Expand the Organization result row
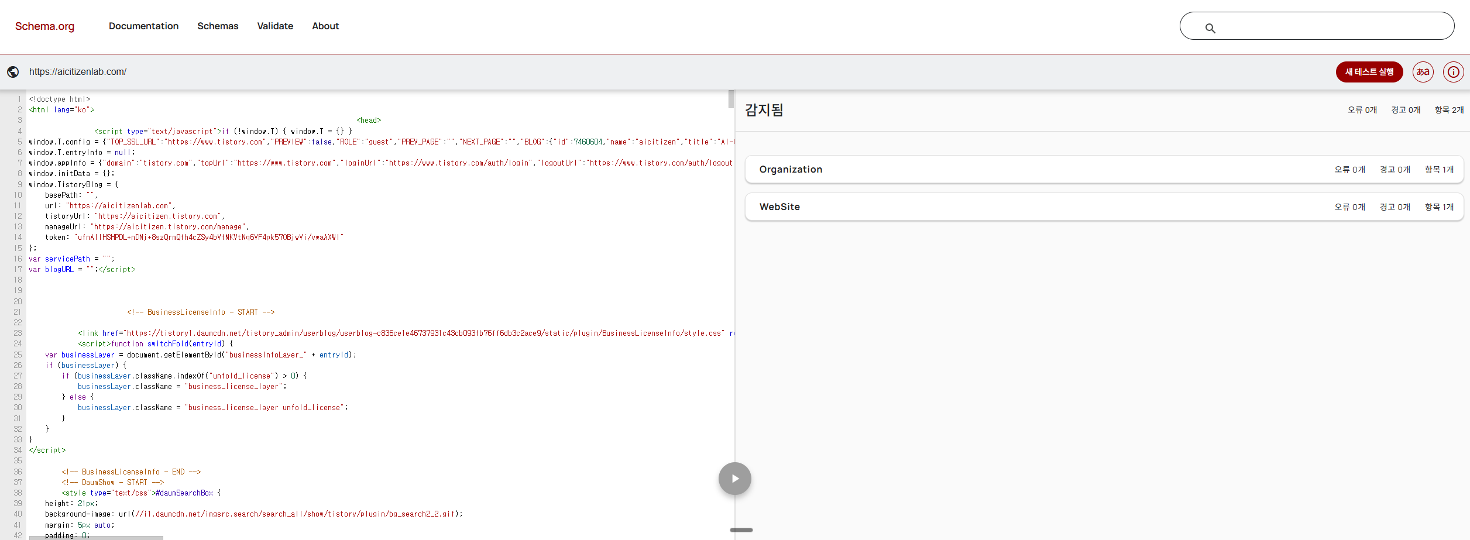The width and height of the screenshot is (1470, 540). pyautogui.click(x=1104, y=170)
